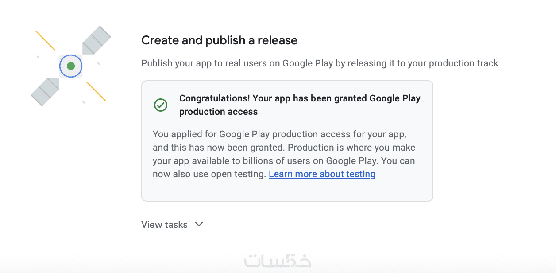Click the upper-left yellow signal line
The image size is (556, 273).
tap(45, 40)
